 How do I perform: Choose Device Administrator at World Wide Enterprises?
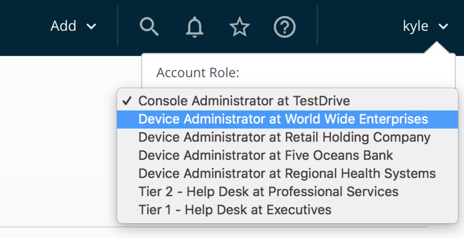pos(283,119)
